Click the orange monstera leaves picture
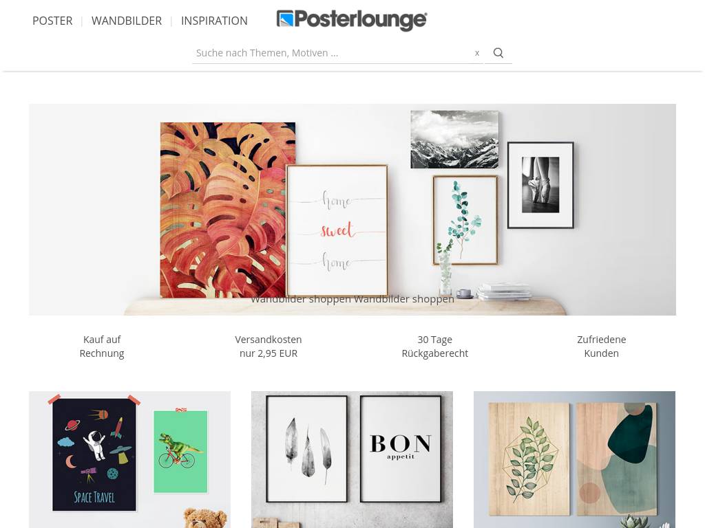Image resolution: width=705 pixels, height=528 pixels. [224, 210]
